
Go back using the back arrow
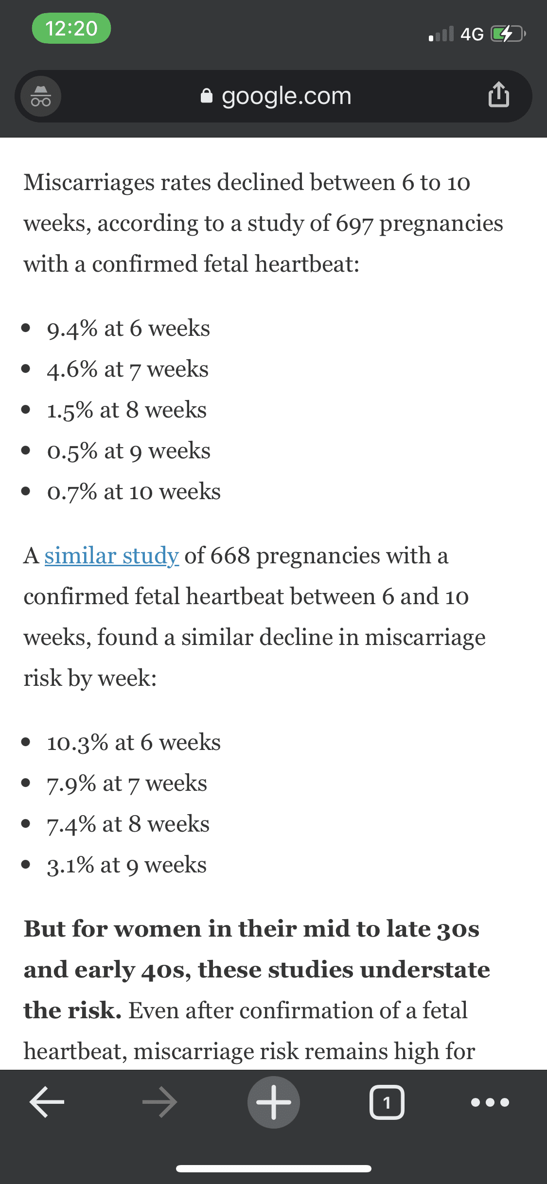click(47, 1102)
